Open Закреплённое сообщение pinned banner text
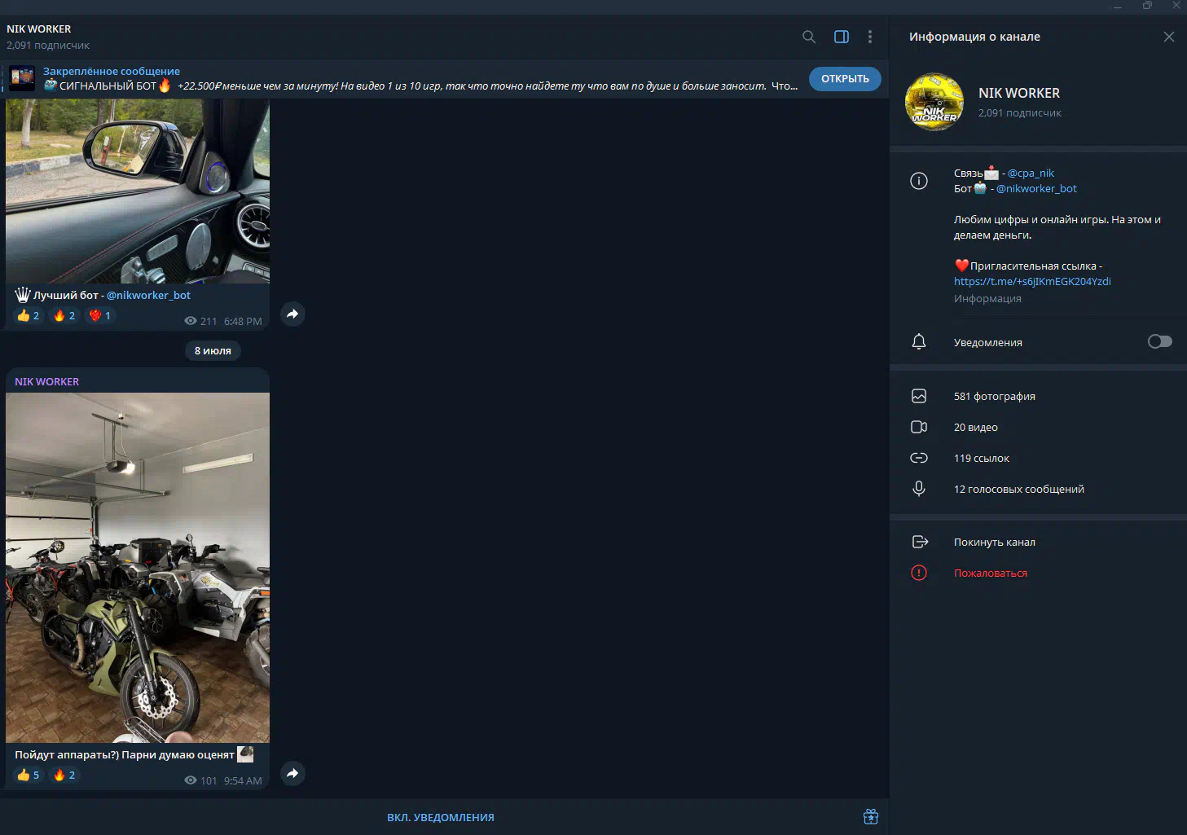1187x835 pixels. (x=112, y=72)
